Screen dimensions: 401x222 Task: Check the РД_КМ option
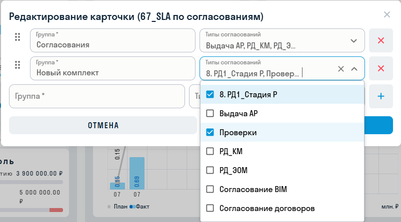click(x=210, y=151)
